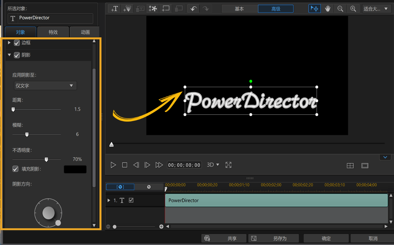Open the shadow fill color swatch
Image resolution: width=394 pixels, height=245 pixels.
75,169
